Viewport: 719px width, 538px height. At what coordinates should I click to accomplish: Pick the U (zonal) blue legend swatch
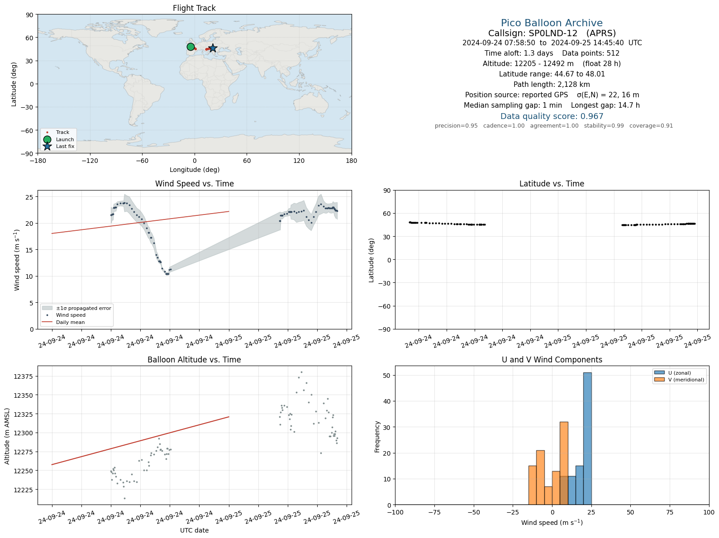[659, 373]
